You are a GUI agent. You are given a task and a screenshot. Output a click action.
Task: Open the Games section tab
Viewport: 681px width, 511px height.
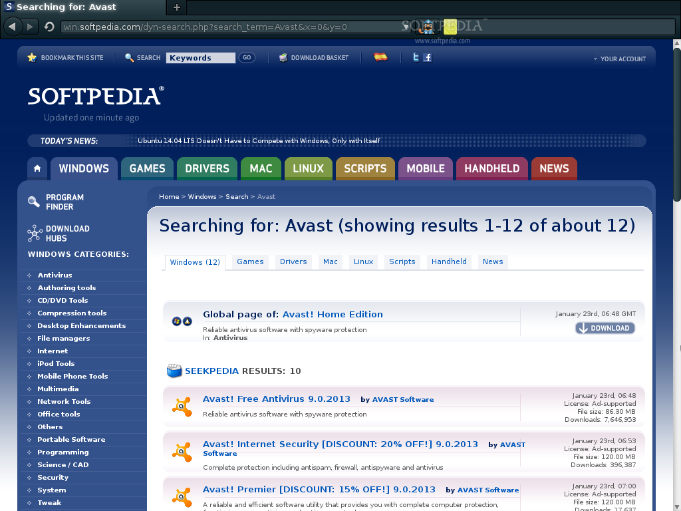[x=147, y=168]
